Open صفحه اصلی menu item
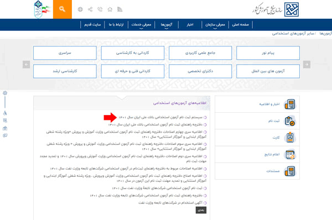Screen dimensions: 332x220 [x=240, y=24]
